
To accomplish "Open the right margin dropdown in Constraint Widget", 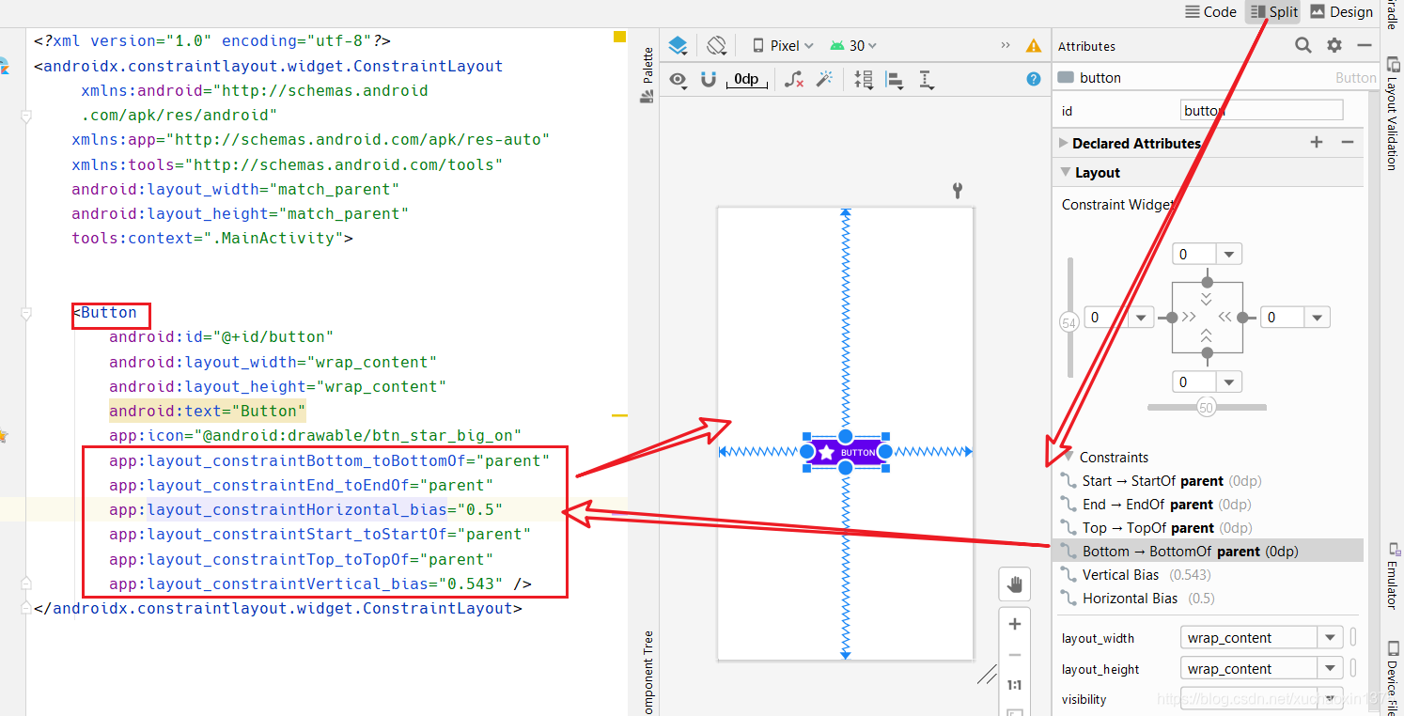I will (1318, 318).
